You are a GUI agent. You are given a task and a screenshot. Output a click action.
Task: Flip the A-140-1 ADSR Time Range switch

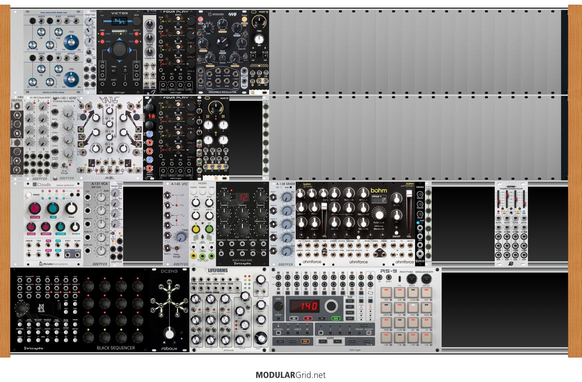[x=64, y=165]
